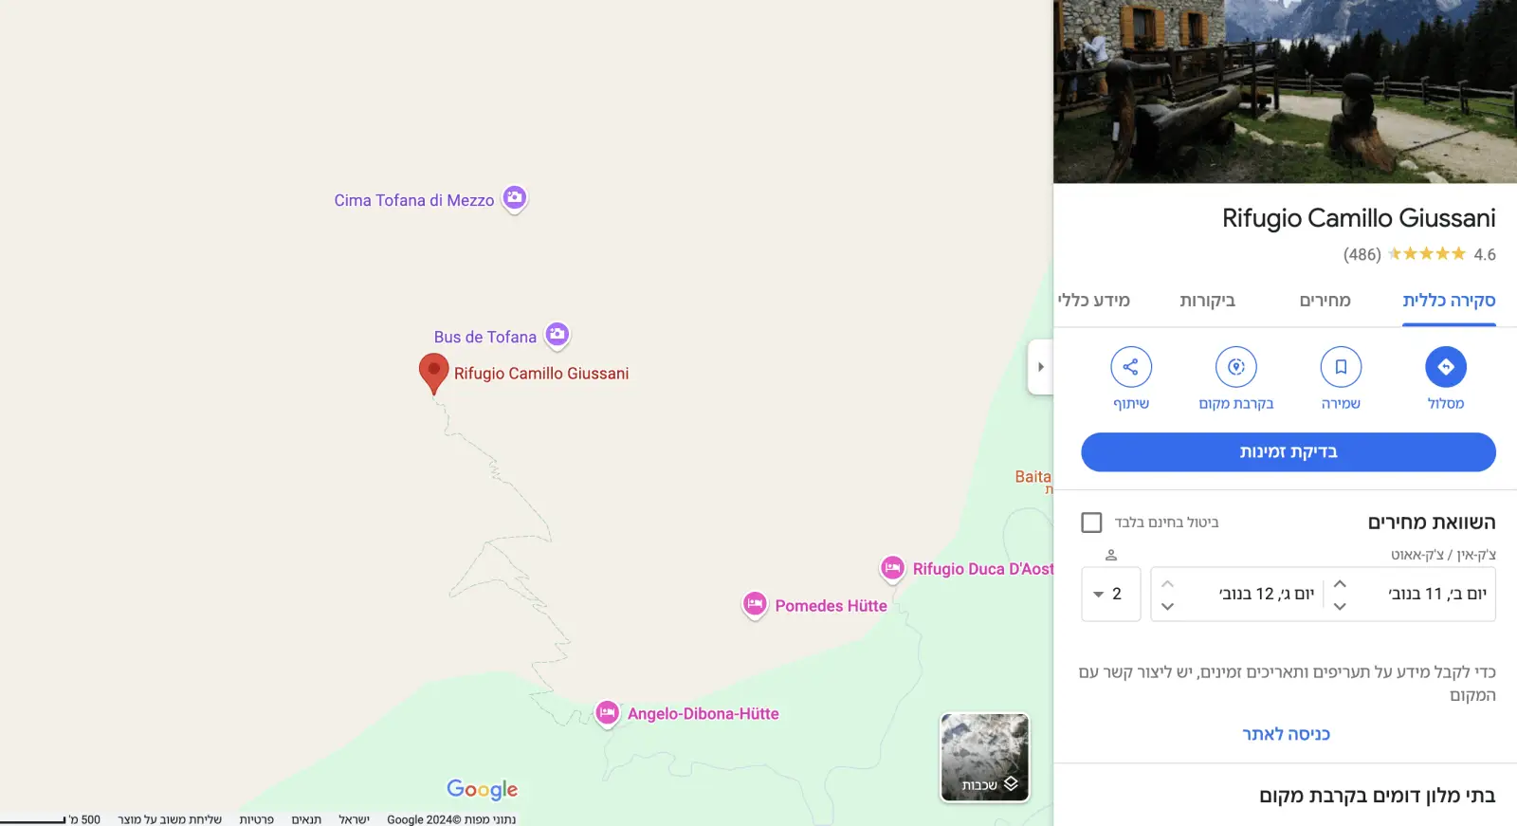The height and width of the screenshot is (826, 1517).
Task: Open the Nearby (בקרבת מקום) icon
Action: pos(1236,367)
